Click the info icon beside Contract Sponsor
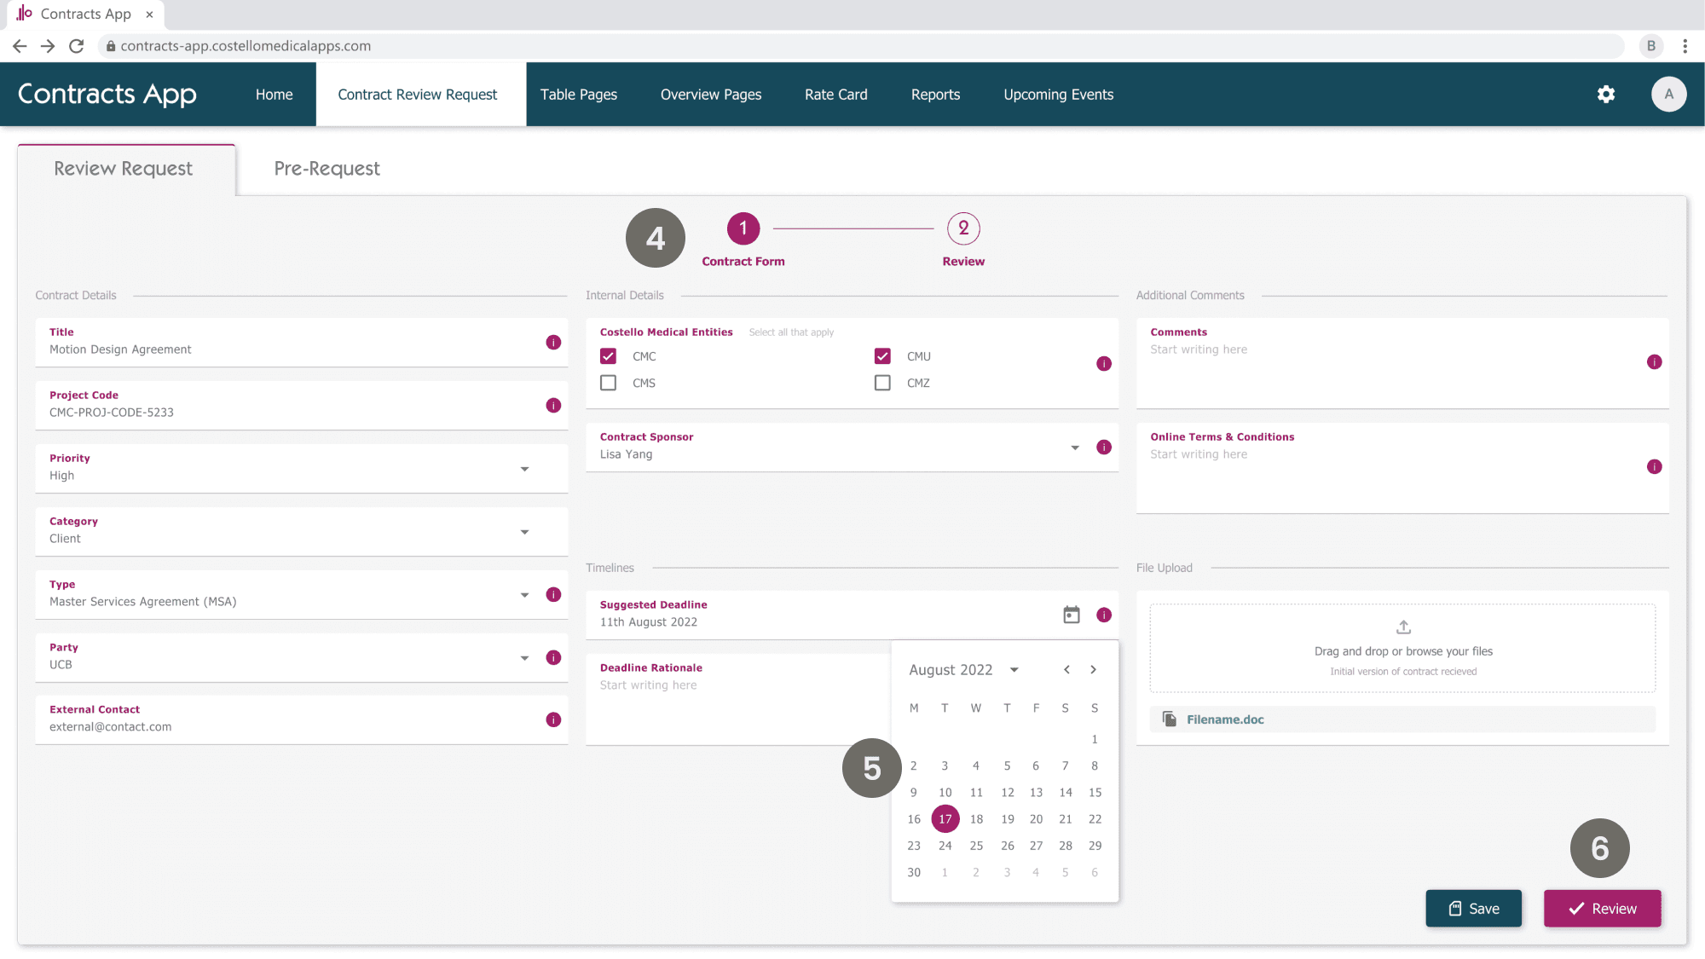This screenshot has height=959, width=1705. tap(1104, 447)
